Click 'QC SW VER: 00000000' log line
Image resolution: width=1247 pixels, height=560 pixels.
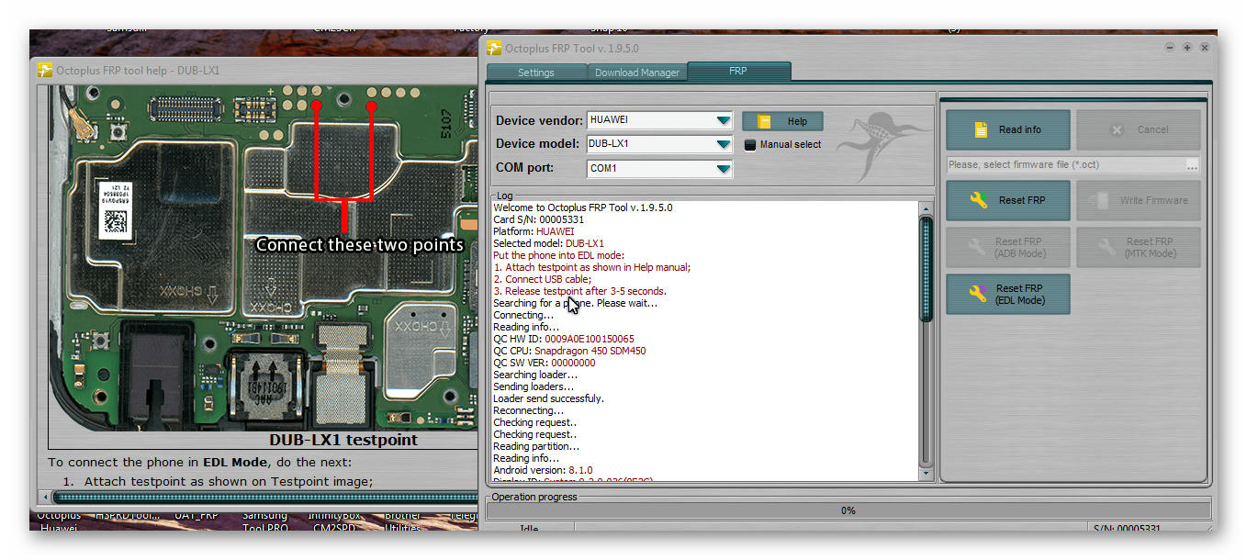coord(544,363)
